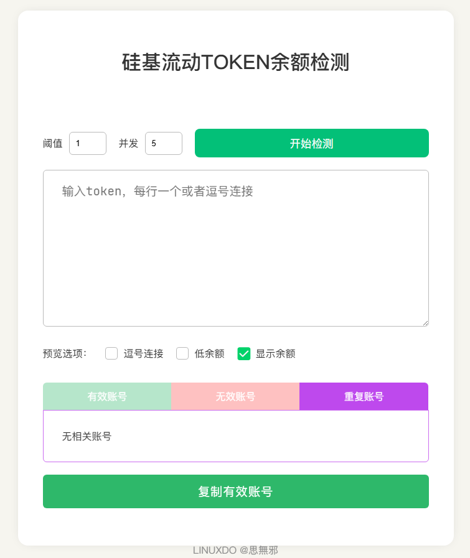Click the LINUXDO @思無邪 footer link
This screenshot has height=558, width=470.
(235, 550)
